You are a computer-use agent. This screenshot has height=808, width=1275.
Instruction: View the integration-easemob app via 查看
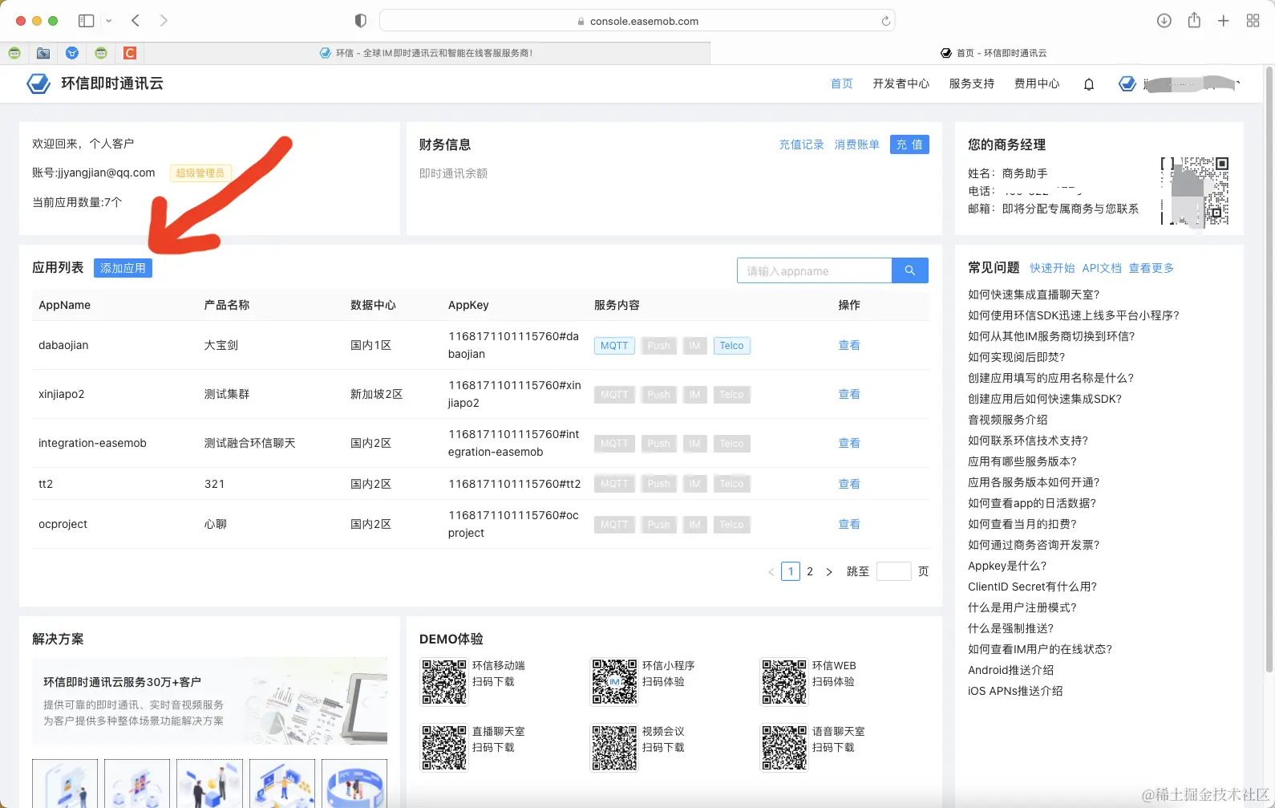tap(849, 443)
